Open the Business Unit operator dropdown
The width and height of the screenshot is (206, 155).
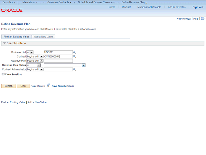tap(32, 52)
